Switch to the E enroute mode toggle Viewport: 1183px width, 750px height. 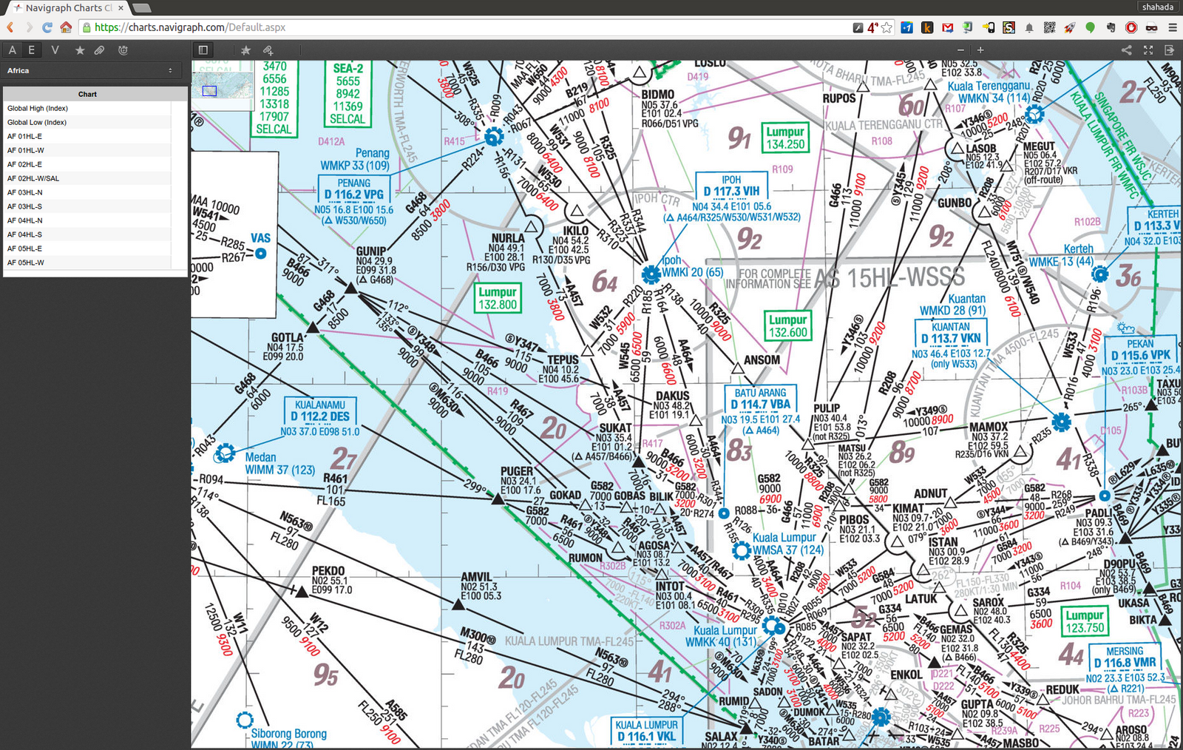[32, 50]
